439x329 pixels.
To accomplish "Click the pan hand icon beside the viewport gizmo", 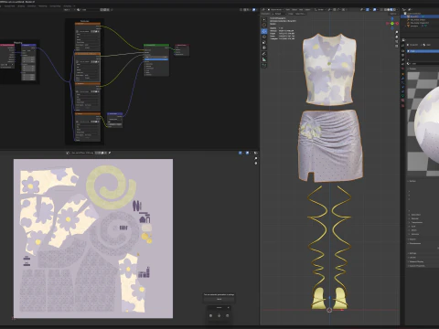I will click(x=397, y=37).
